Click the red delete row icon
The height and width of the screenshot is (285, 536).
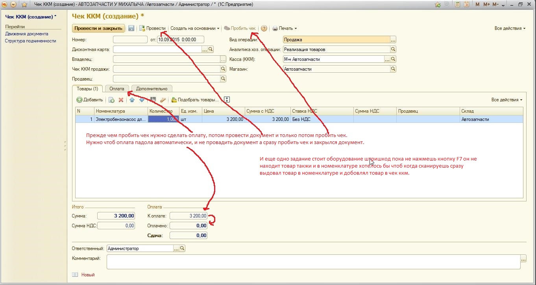121,100
